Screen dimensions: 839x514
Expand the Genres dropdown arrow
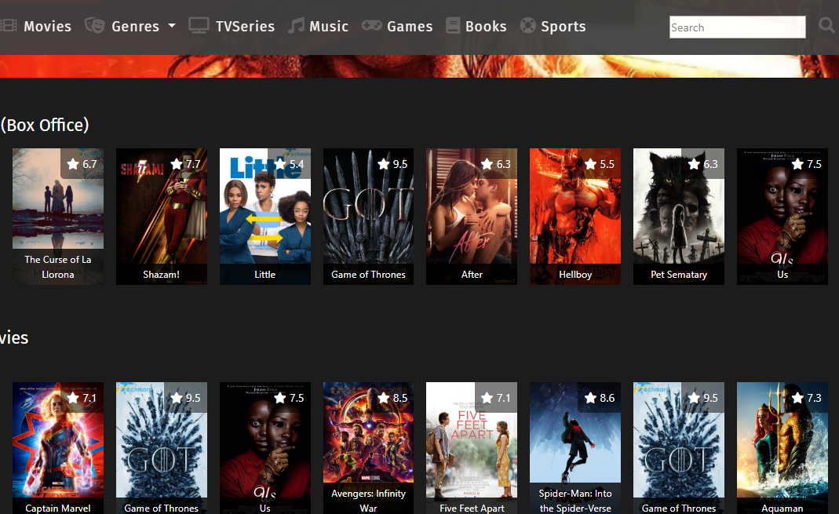pyautogui.click(x=172, y=26)
